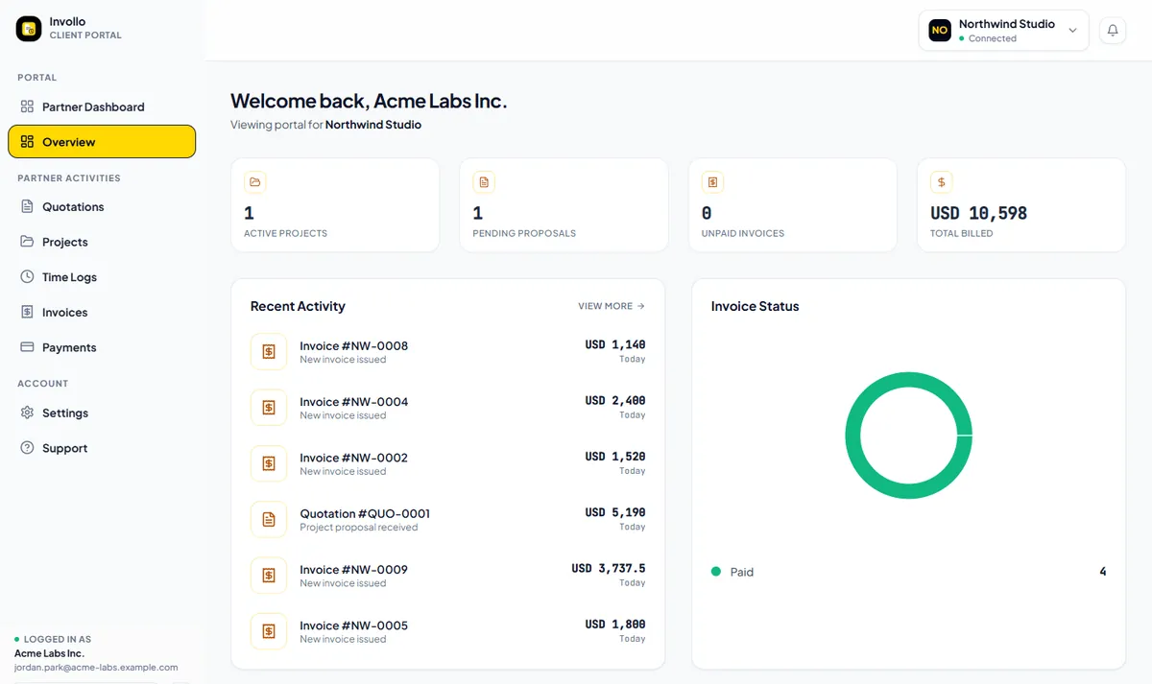This screenshot has height=684, width=1152.
Task: Click the icon beside Invoice #NW-0004
Action: click(269, 408)
